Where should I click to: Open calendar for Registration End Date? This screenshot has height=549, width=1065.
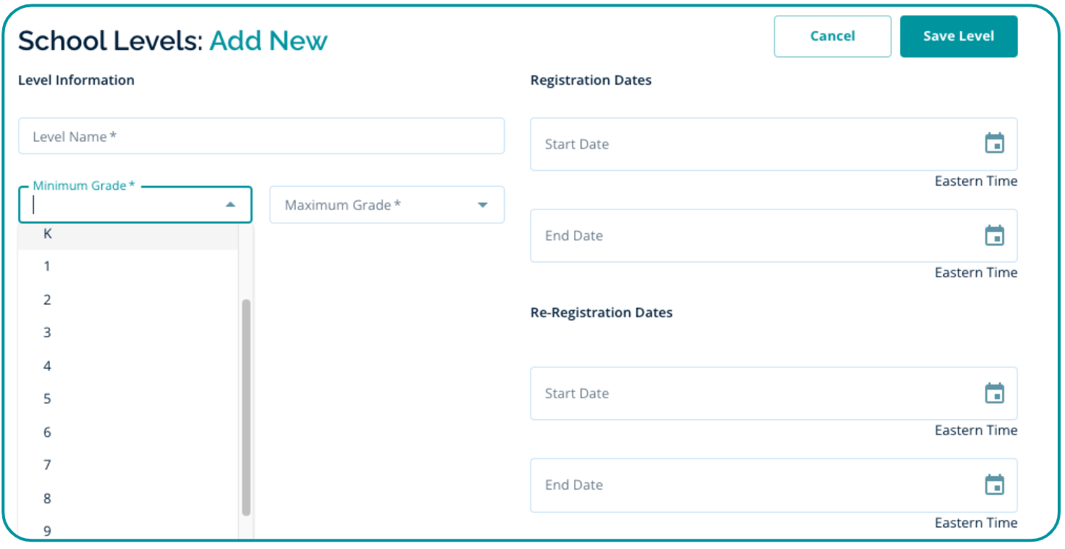point(994,235)
